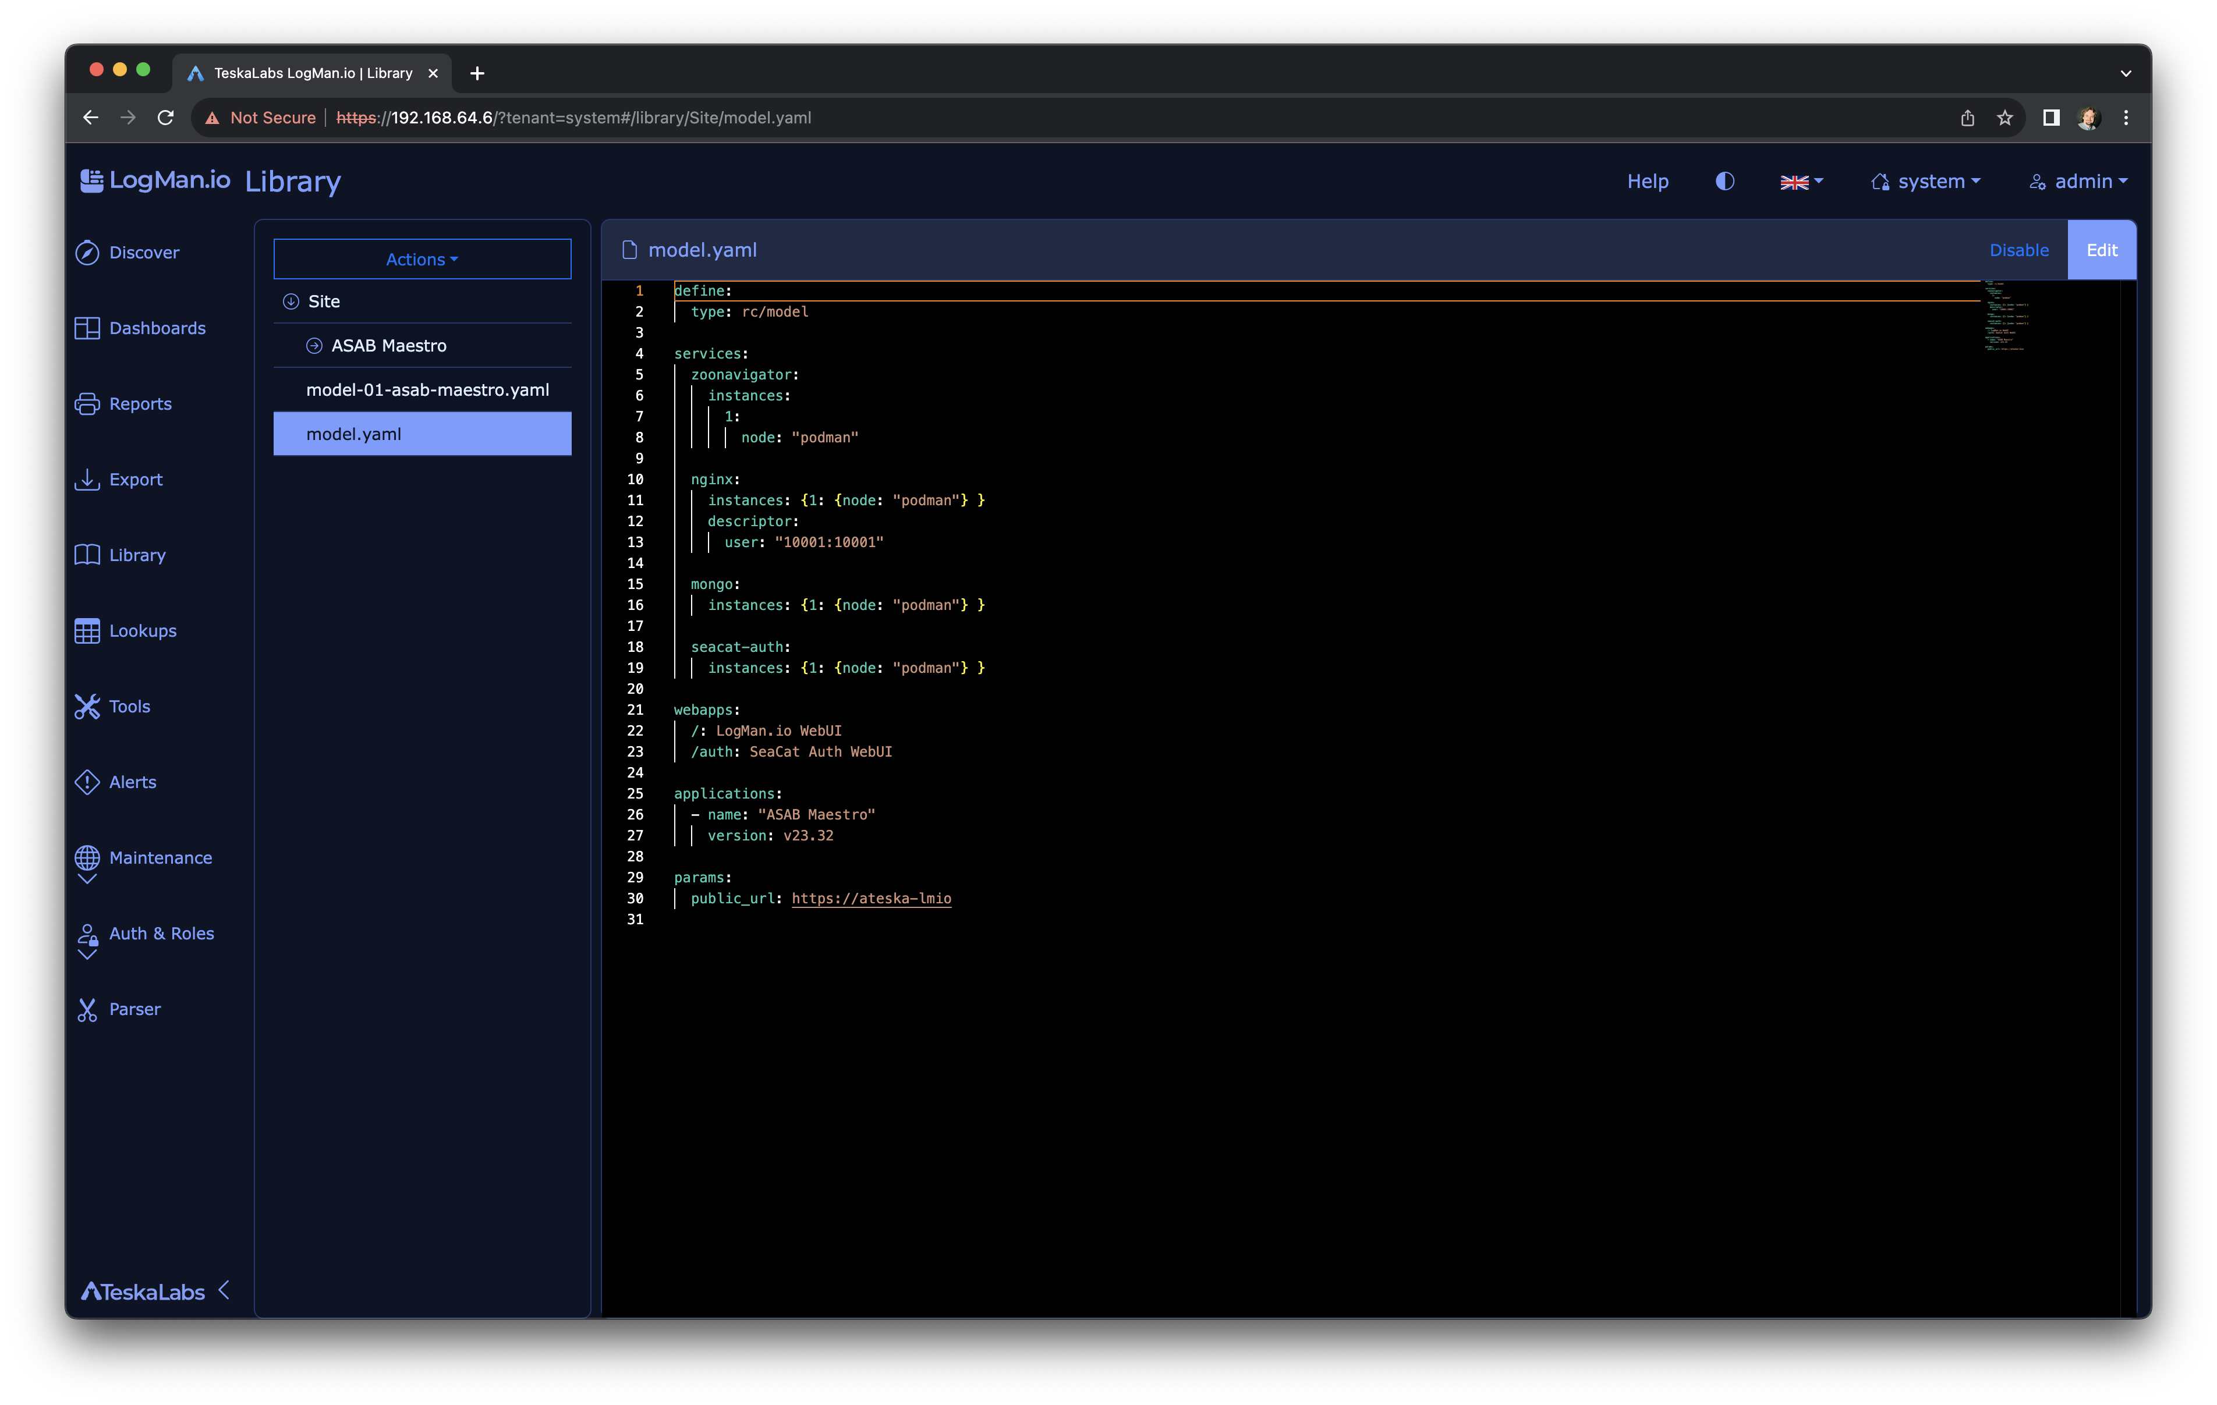This screenshot has height=1405, width=2217.
Task: Click the 'type: rc/model' line
Action: 749,312
